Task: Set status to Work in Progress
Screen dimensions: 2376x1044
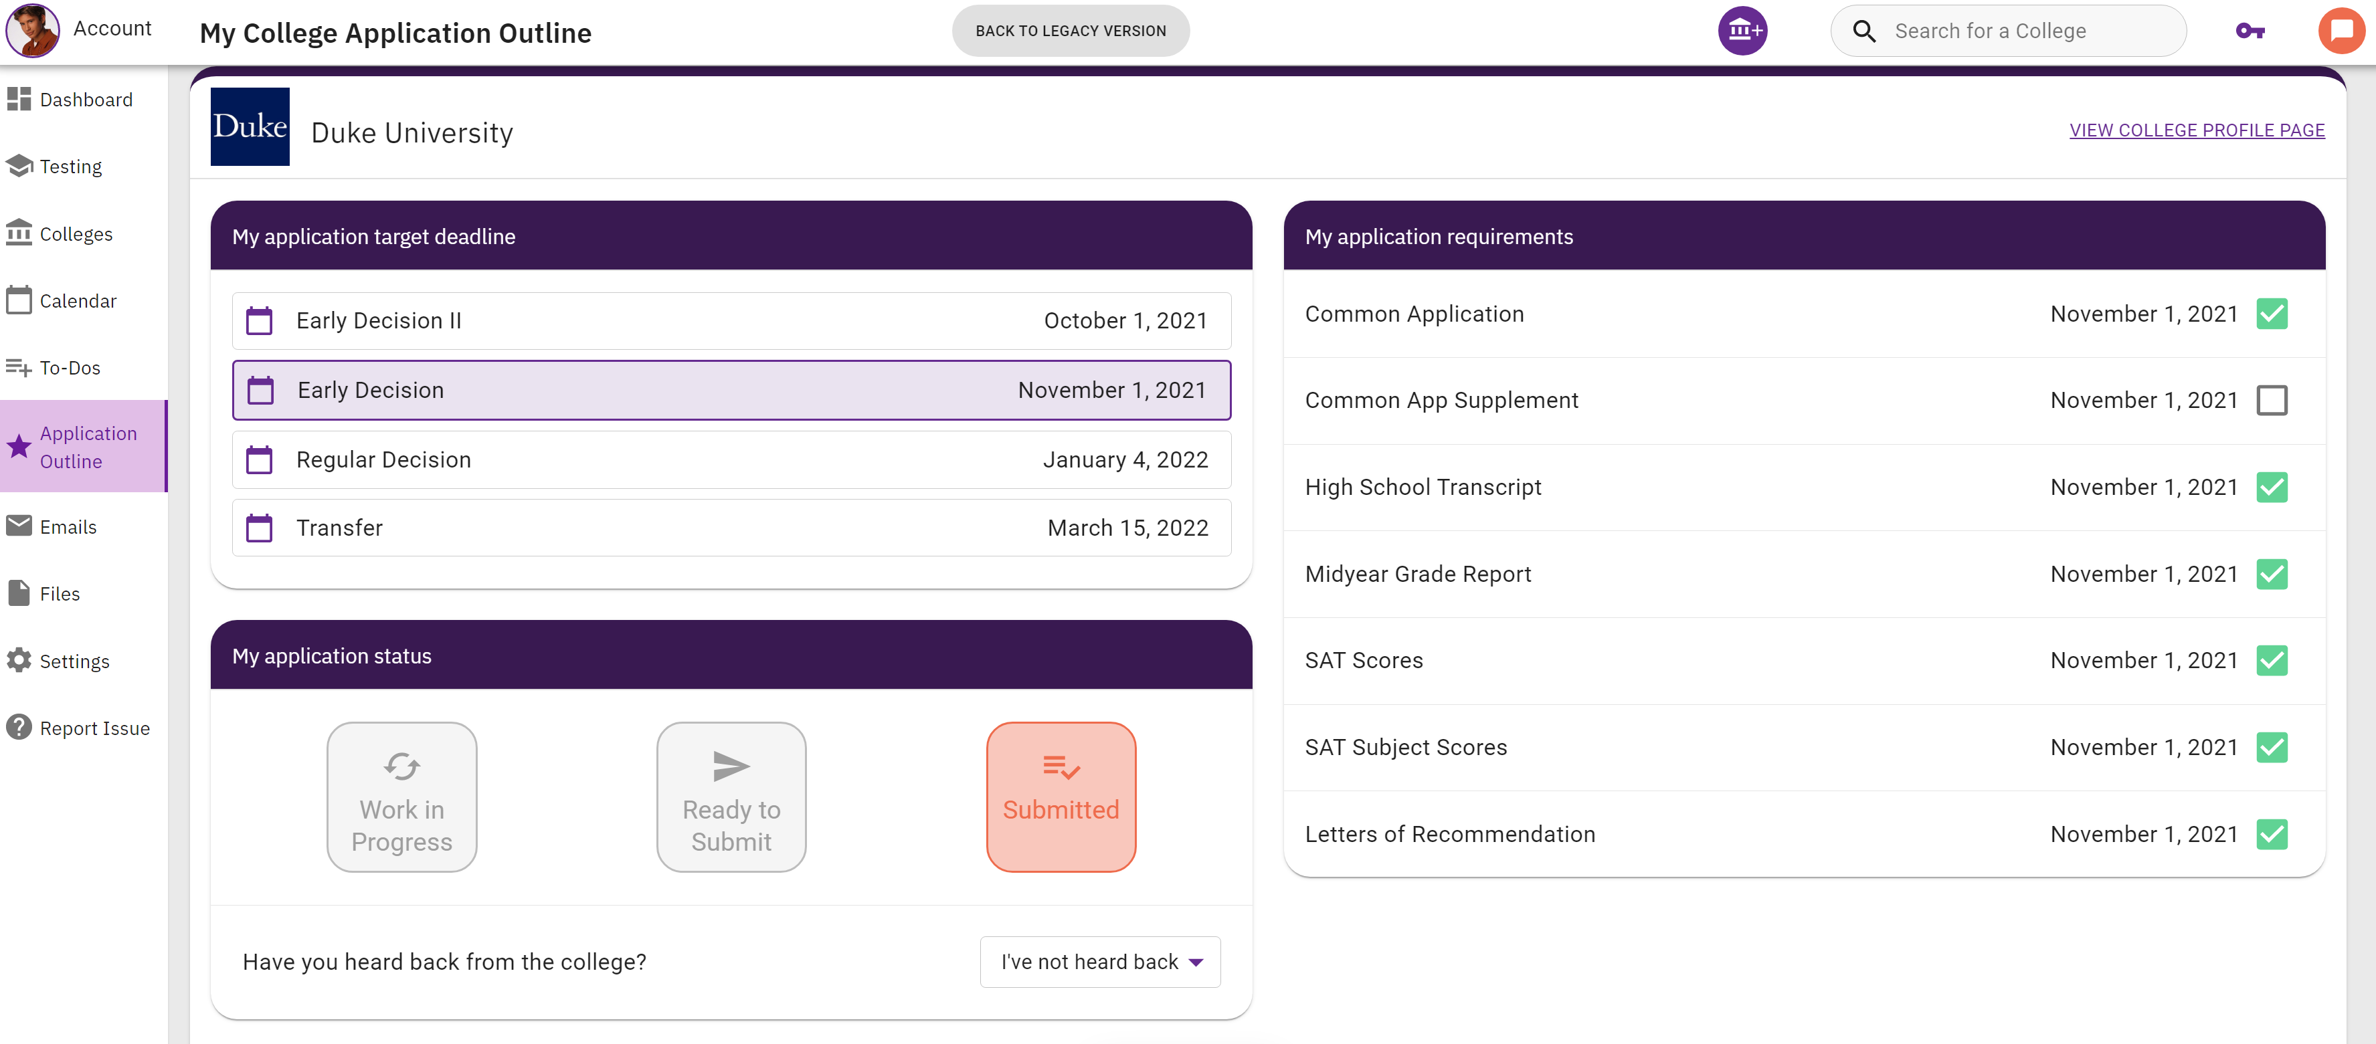Action: click(402, 797)
